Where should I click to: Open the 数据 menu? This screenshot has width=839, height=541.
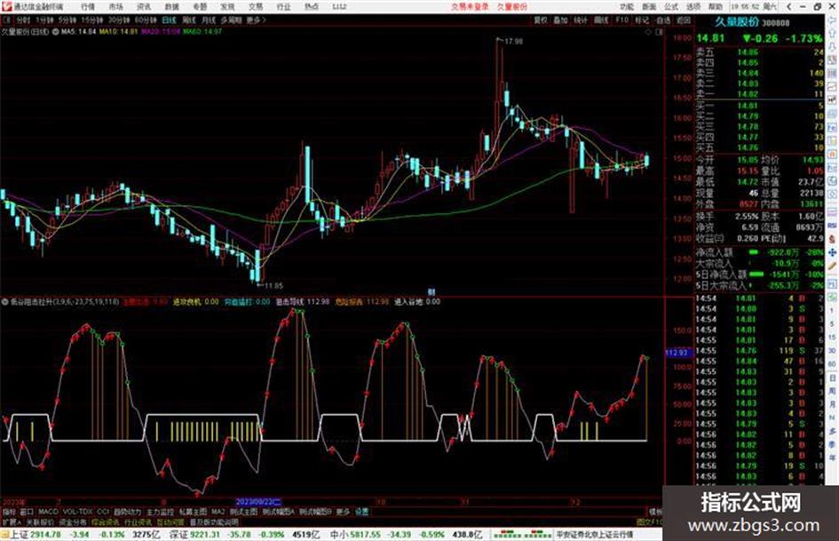click(x=171, y=7)
